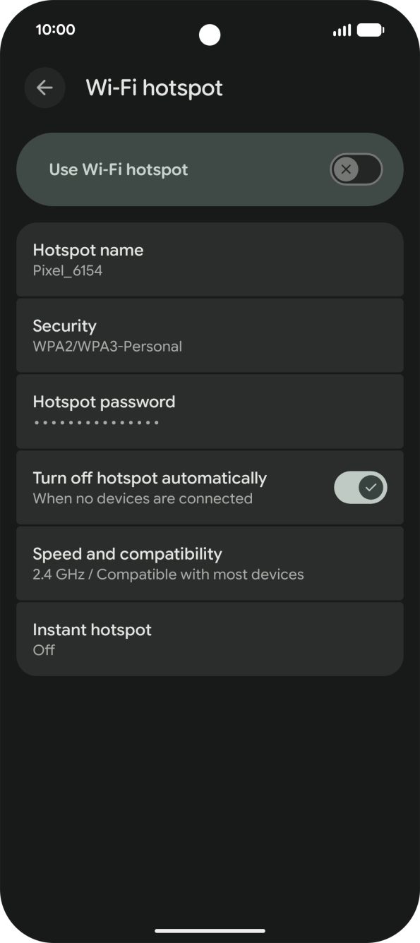
Task: Tap the hidden password dots field
Action: coord(95,422)
